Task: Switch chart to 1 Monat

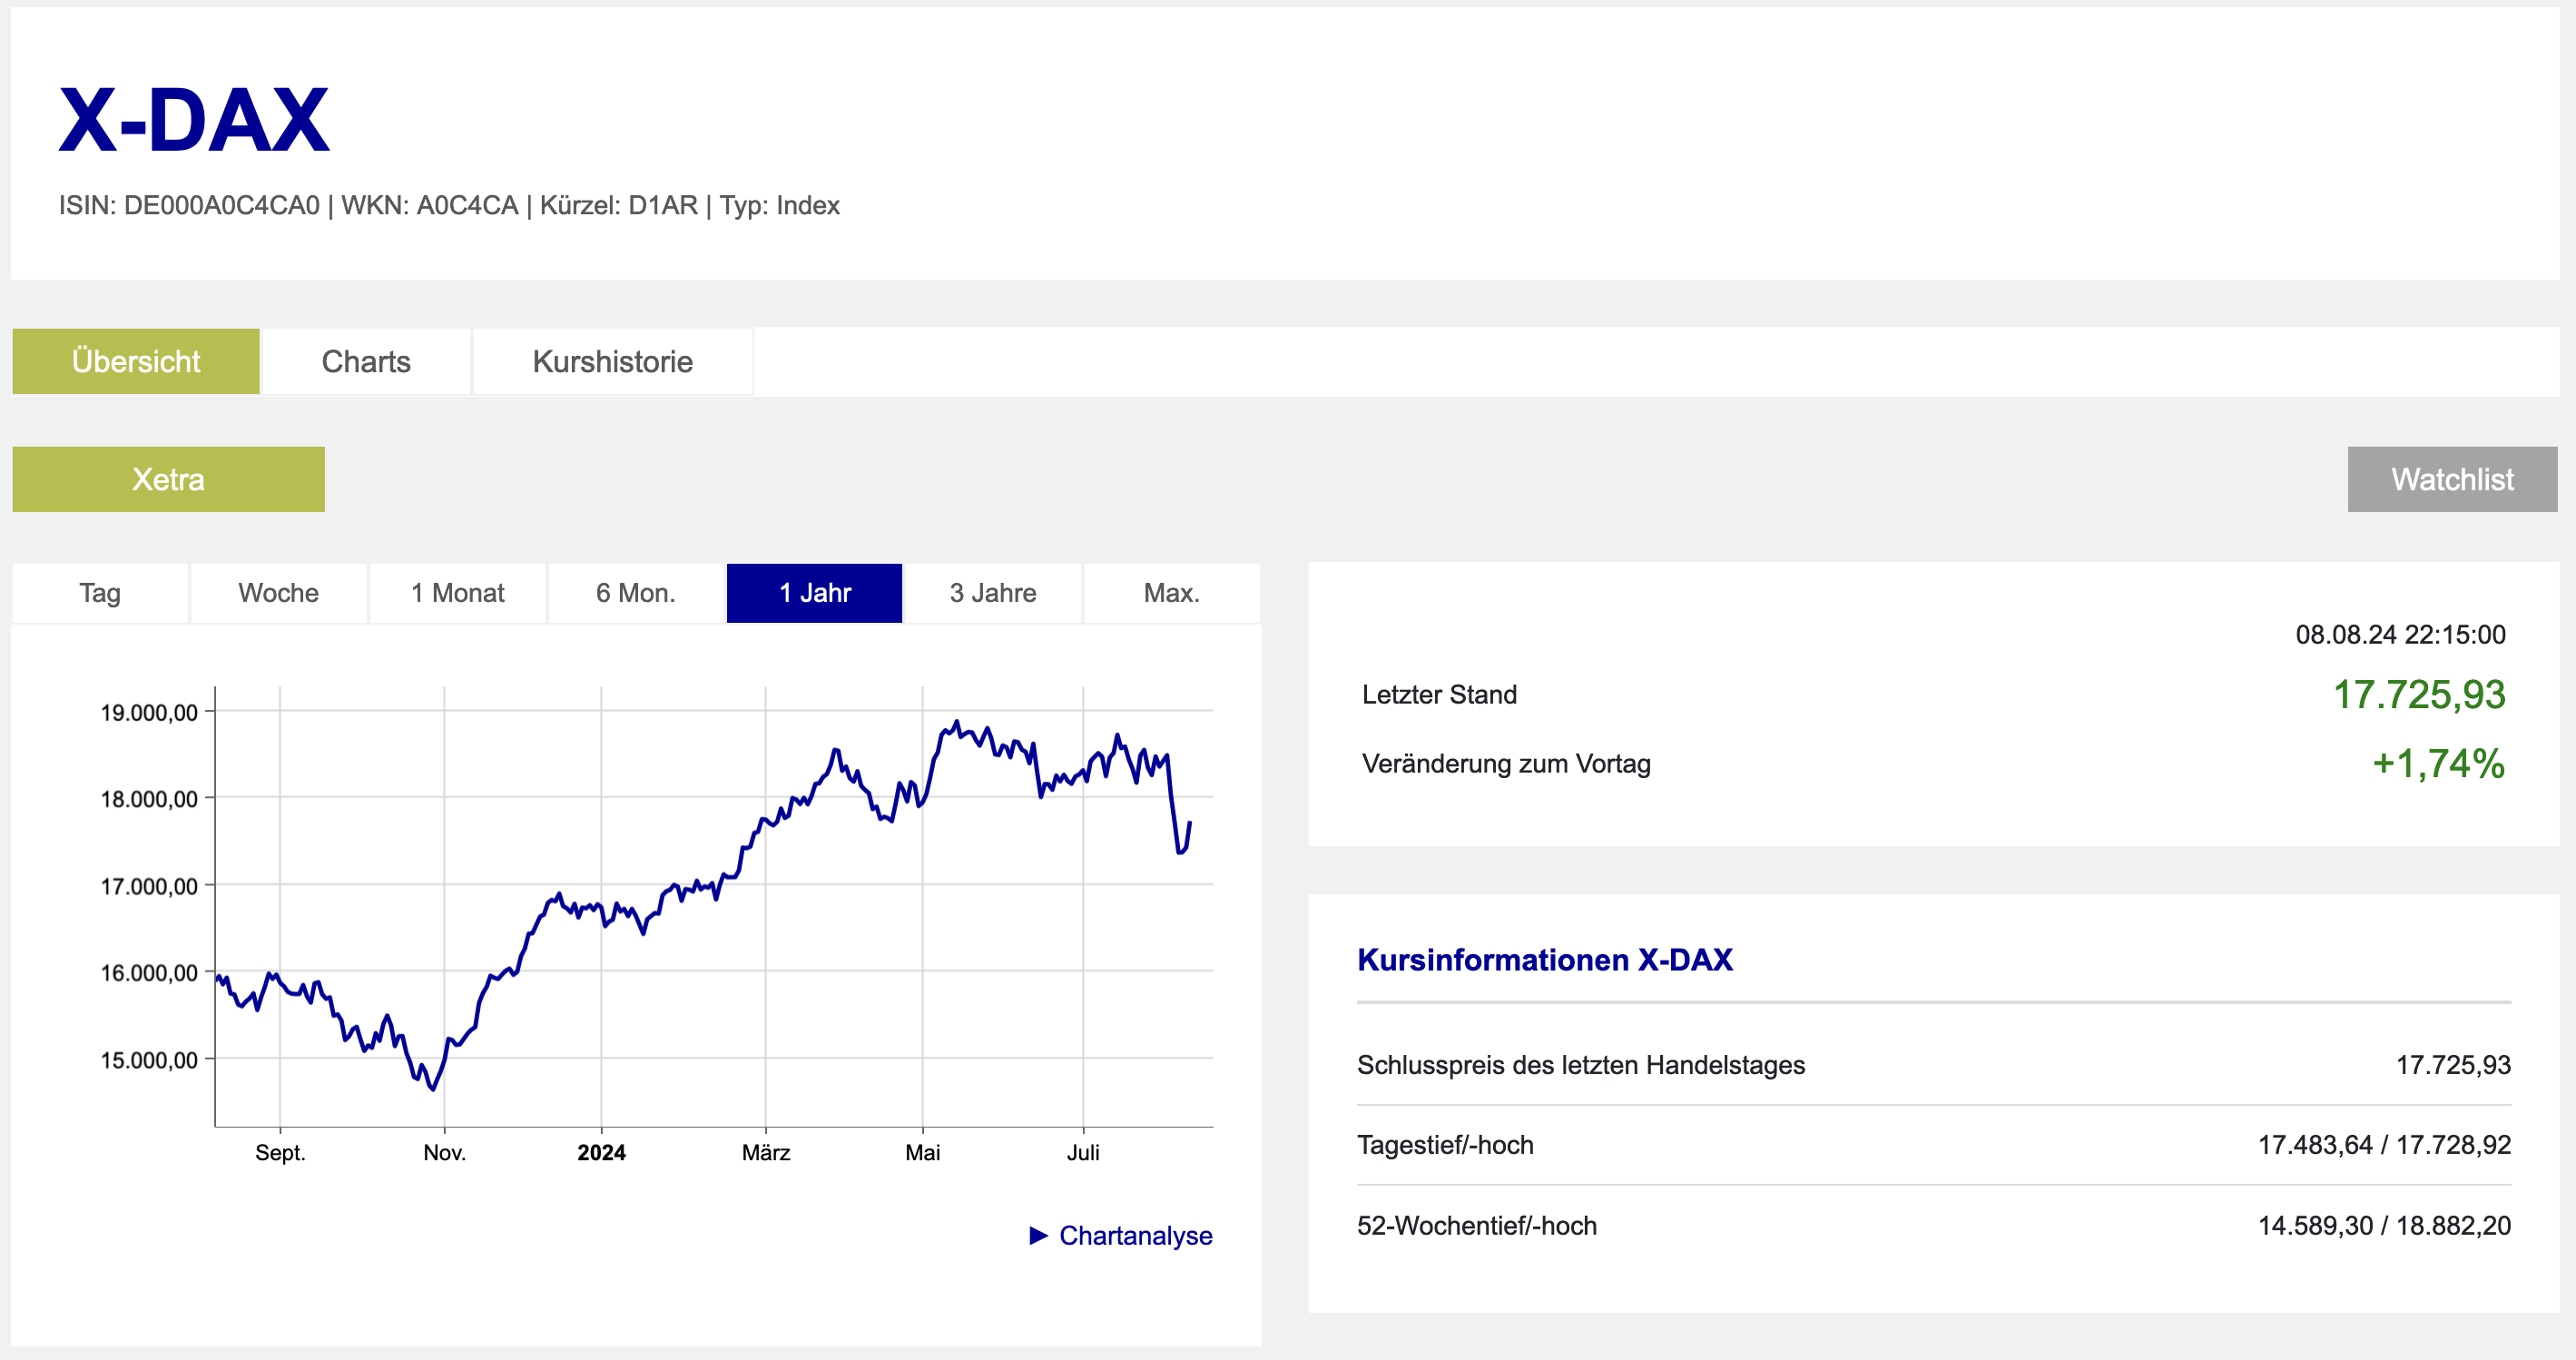Action: pyautogui.click(x=457, y=593)
